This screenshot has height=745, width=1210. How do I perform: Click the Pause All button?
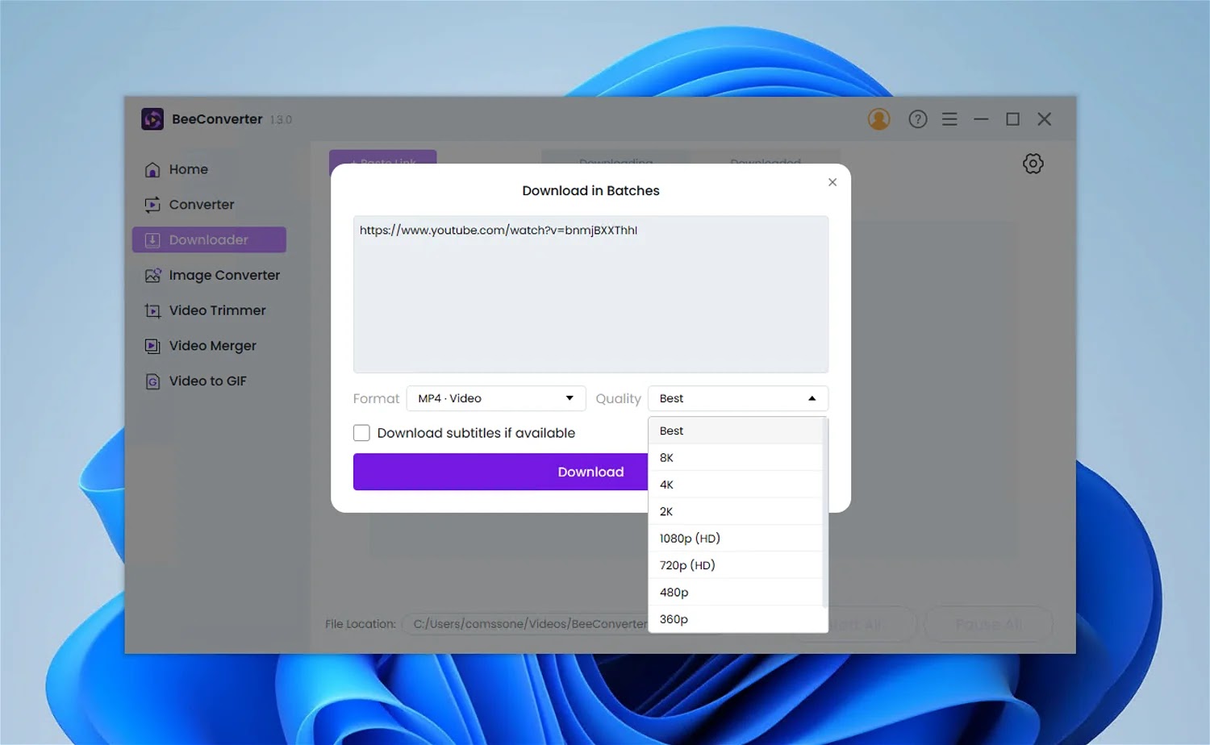988,624
